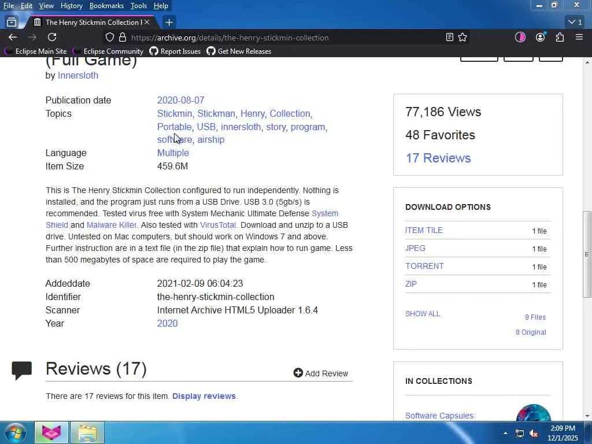This screenshot has width=592, height=444.
Task: Click the site security padlock icon
Action: 123,38
